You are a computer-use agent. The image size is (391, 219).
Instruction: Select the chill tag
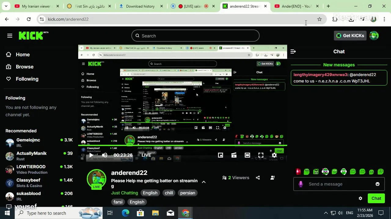[x=169, y=193]
